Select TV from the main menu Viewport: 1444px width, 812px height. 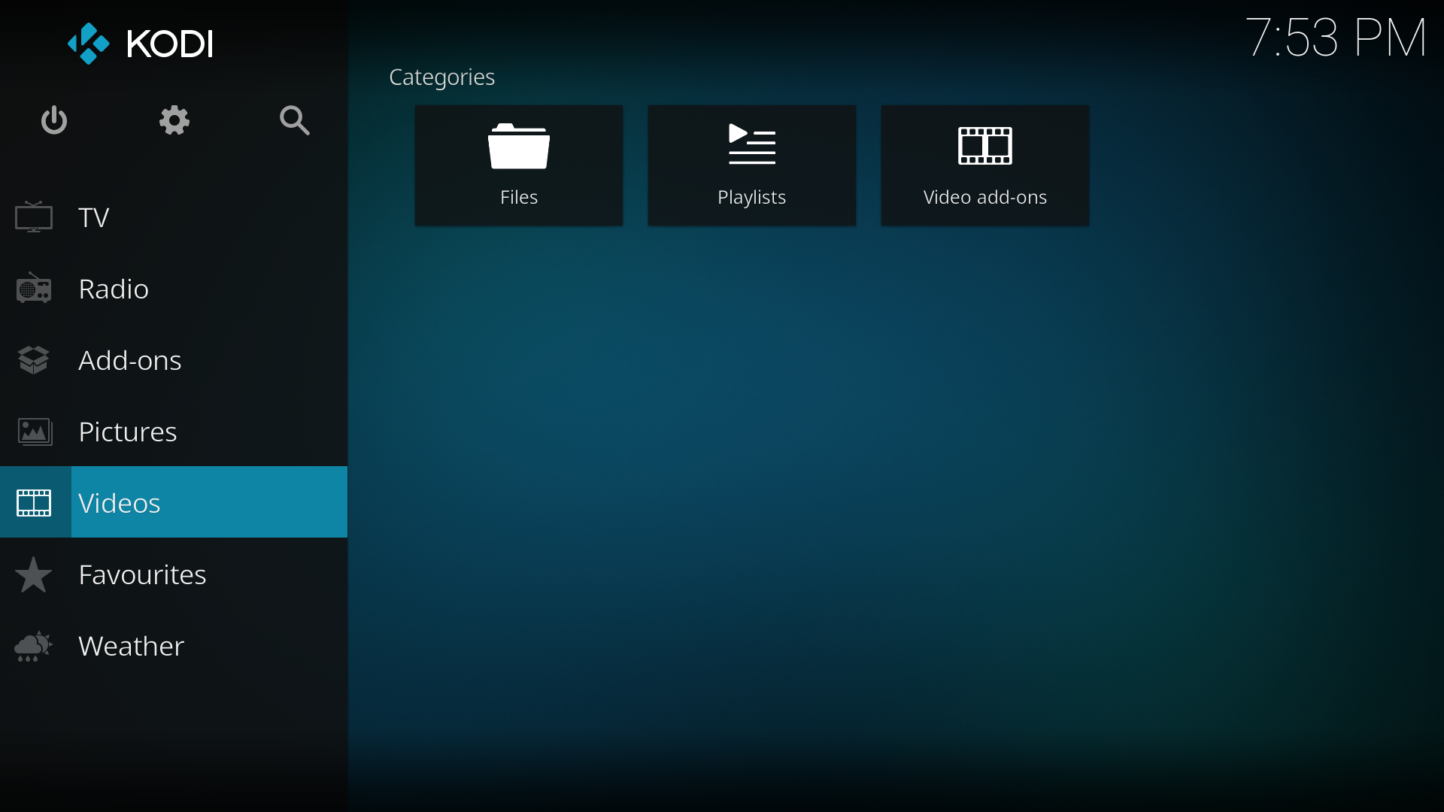[93, 217]
